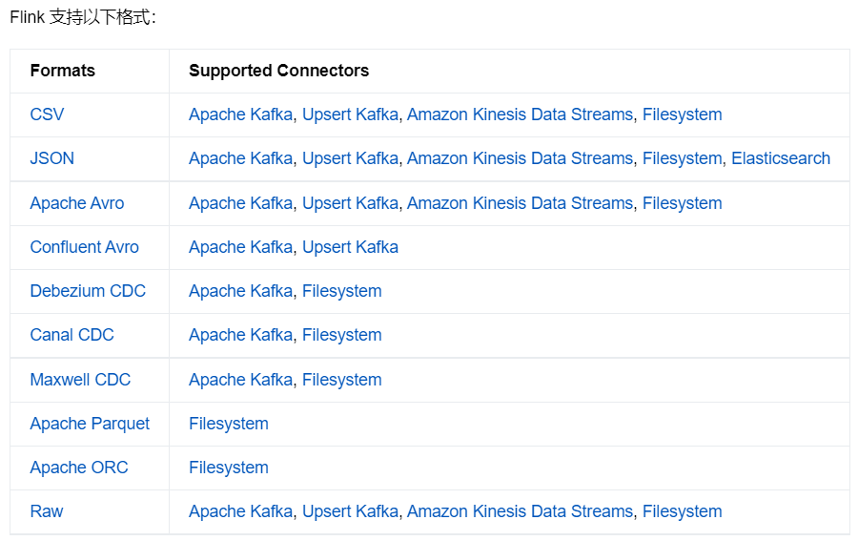Open the Apache Parquet format link
This screenshot has width=858, height=541.
[90, 424]
